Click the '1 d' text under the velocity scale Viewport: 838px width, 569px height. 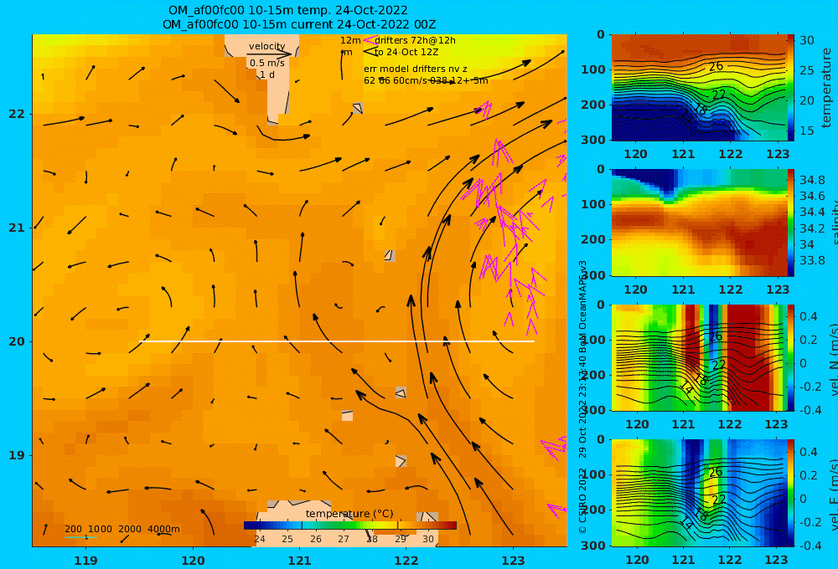267,74
